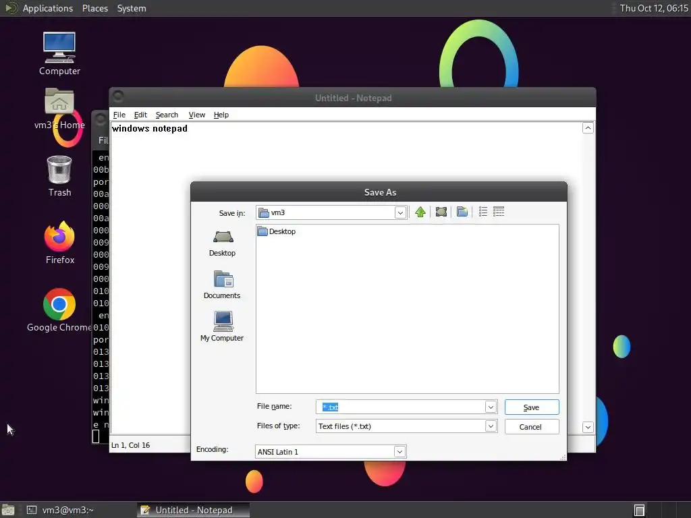Open the Applications menu in top panel
Image resolution: width=691 pixels, height=518 pixels.
point(48,8)
